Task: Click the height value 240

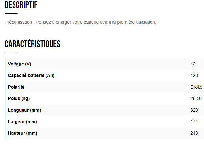Action: pyautogui.click(x=194, y=133)
